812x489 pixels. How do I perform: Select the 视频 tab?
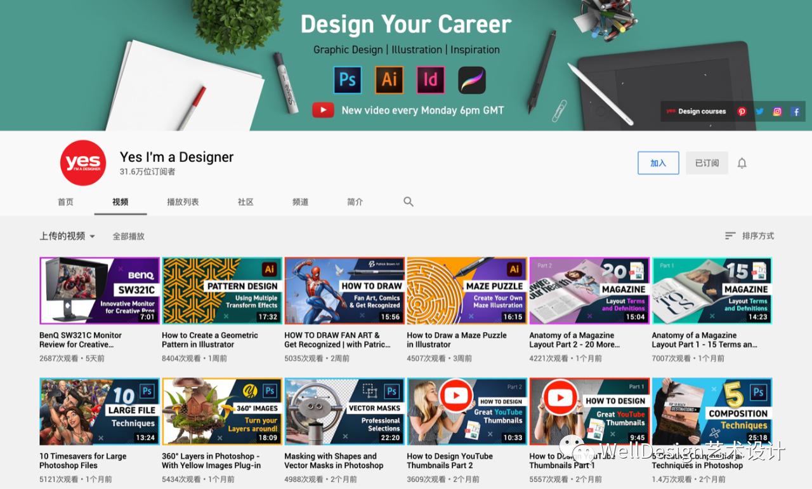[121, 202]
